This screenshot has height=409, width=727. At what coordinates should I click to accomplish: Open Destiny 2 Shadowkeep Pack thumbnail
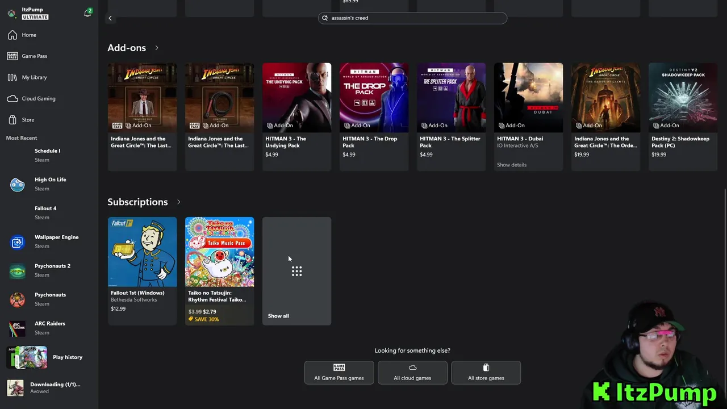(683, 97)
